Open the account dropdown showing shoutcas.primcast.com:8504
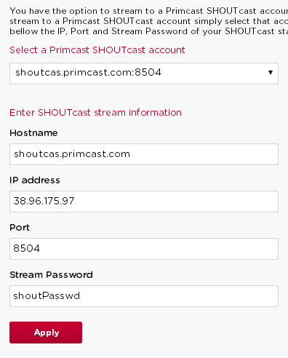 tap(144, 73)
